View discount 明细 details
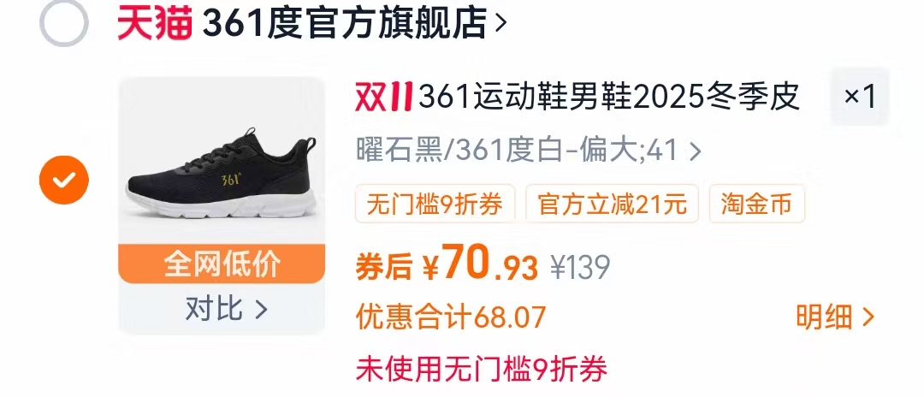This screenshot has width=924, height=397. 824,317
